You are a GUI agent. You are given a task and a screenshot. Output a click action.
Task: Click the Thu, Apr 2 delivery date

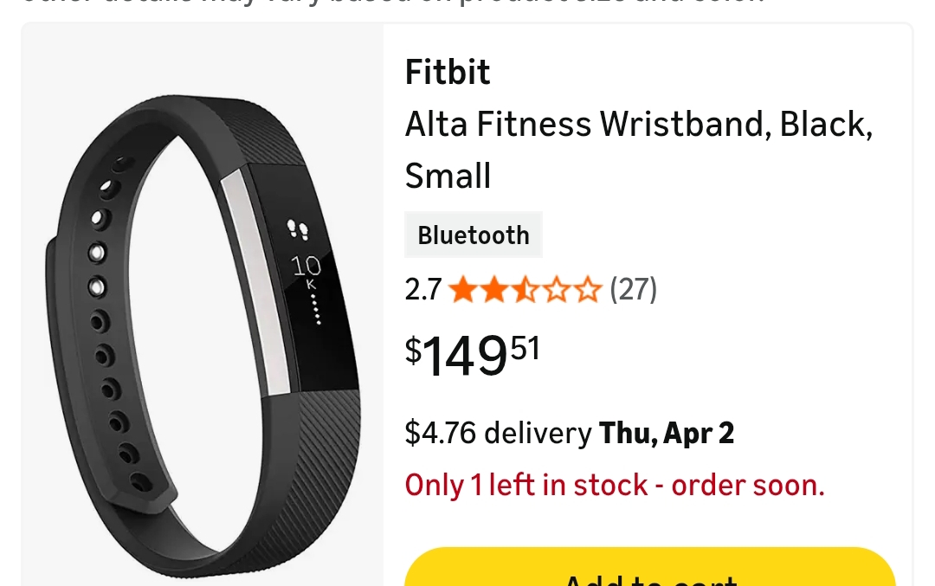pyautogui.click(x=666, y=433)
